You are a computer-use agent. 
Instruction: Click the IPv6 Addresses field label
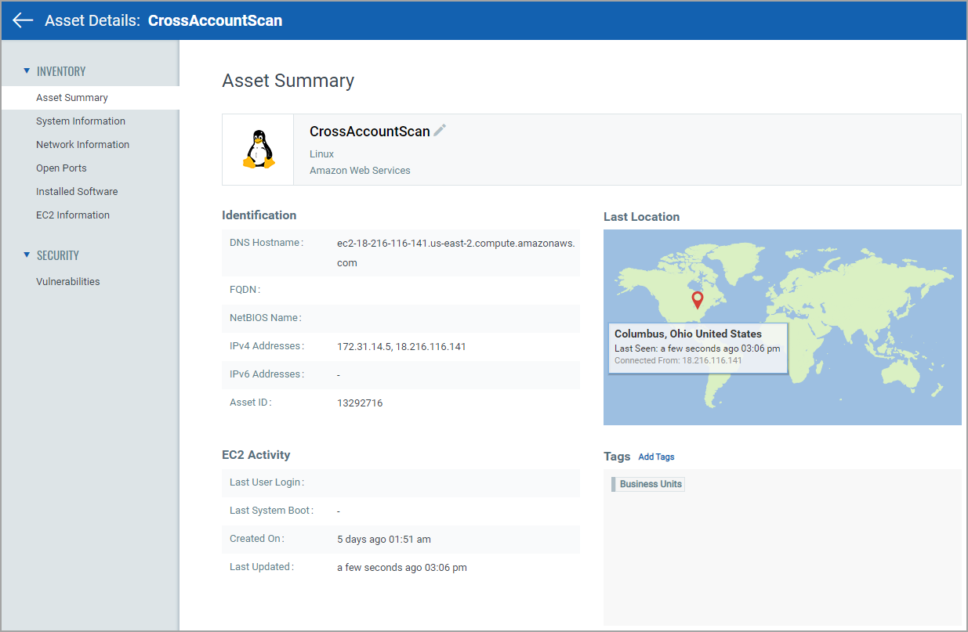tap(266, 374)
